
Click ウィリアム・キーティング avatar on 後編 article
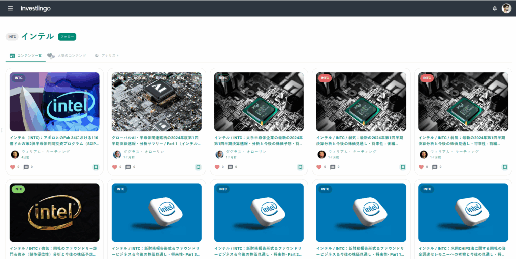click(x=321, y=154)
